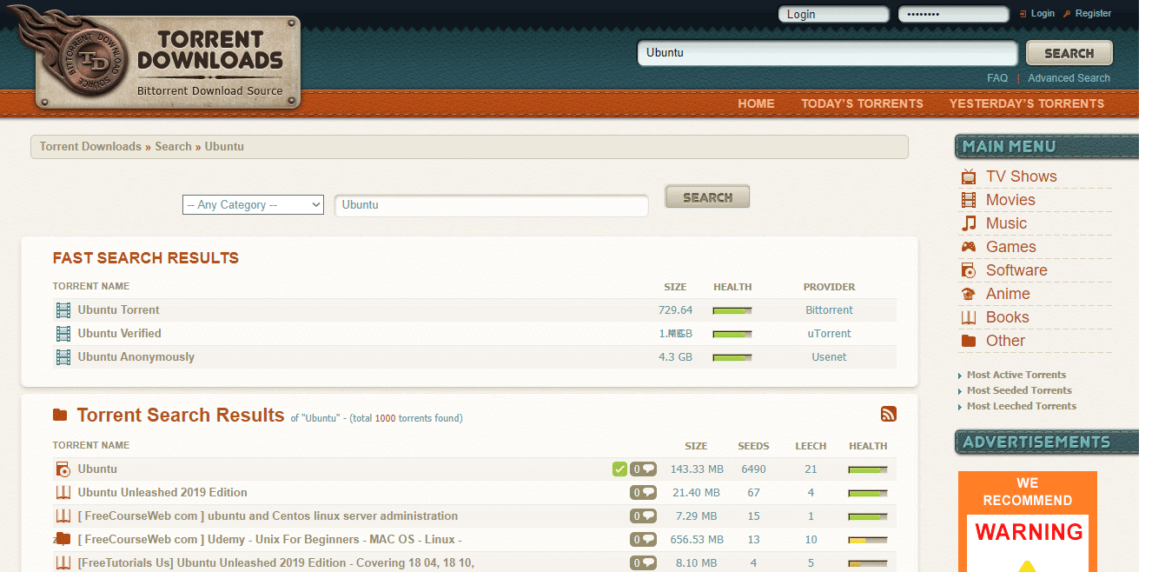
Task: Click the Movies film strip icon
Action: click(968, 200)
